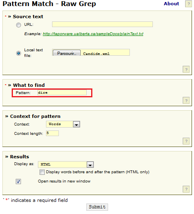Open help for the What to find section
194x214 pixels.
[186, 101]
